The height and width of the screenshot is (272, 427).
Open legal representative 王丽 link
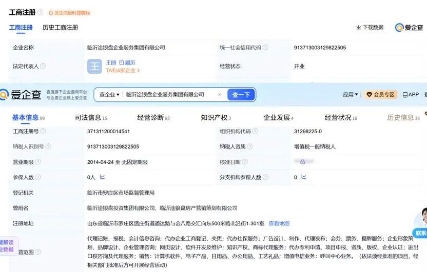(x=111, y=62)
